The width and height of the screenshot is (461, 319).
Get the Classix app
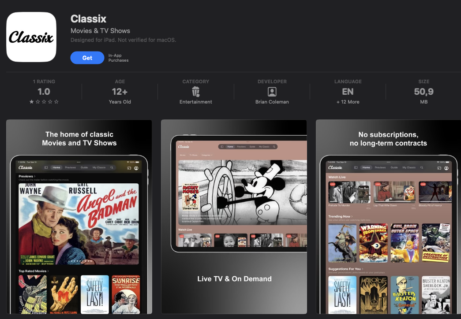[x=87, y=58]
